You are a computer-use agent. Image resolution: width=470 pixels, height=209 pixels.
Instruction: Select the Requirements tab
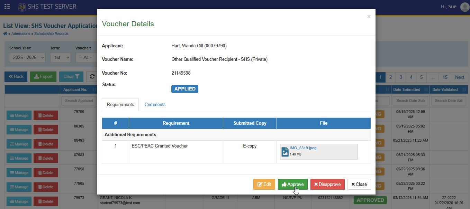(120, 104)
